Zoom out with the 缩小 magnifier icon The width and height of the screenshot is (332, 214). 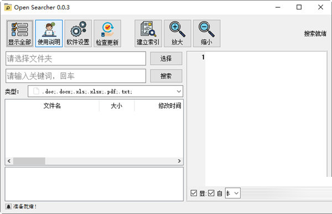click(x=206, y=33)
